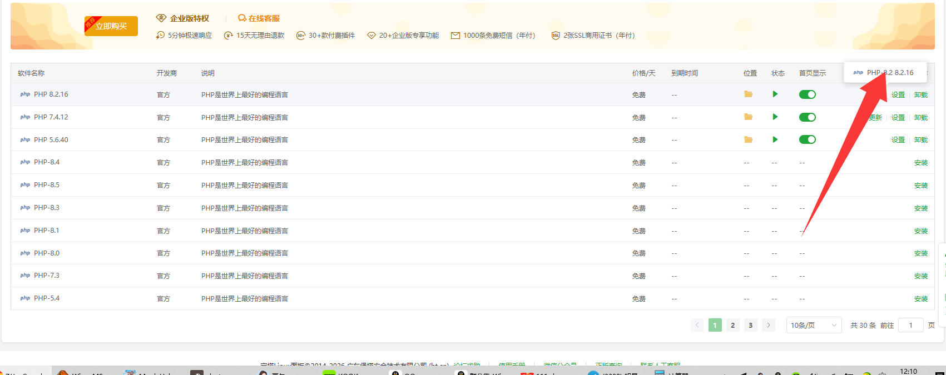Click the running status arrow for PHP 7.4.12
The image size is (946, 375).
(x=775, y=117)
